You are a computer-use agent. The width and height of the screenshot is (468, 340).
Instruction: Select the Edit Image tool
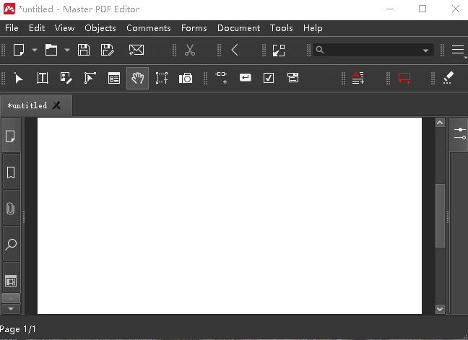(x=66, y=78)
